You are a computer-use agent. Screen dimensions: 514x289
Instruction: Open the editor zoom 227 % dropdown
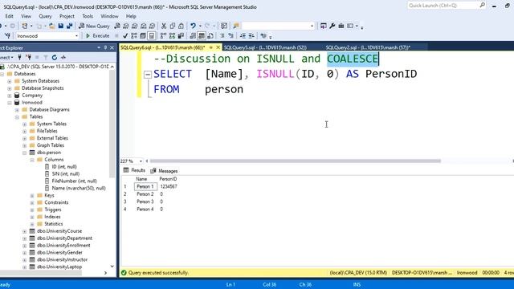(141, 161)
